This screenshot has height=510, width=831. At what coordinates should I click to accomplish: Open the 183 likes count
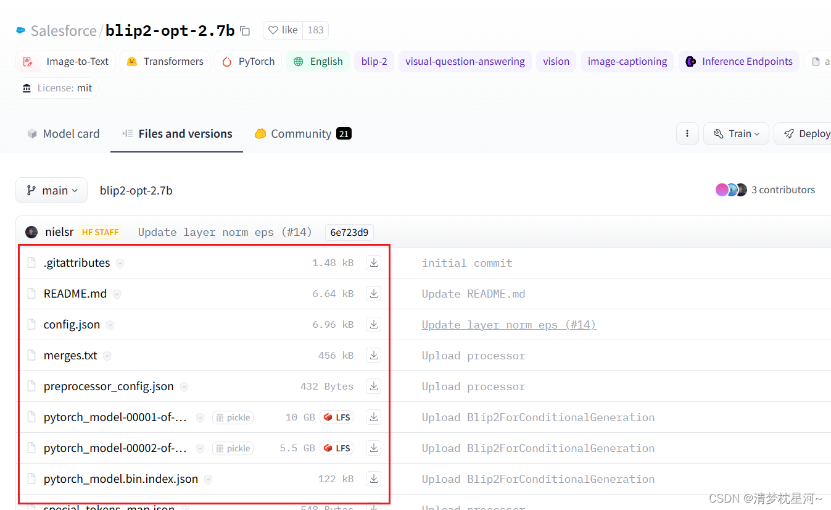(315, 30)
